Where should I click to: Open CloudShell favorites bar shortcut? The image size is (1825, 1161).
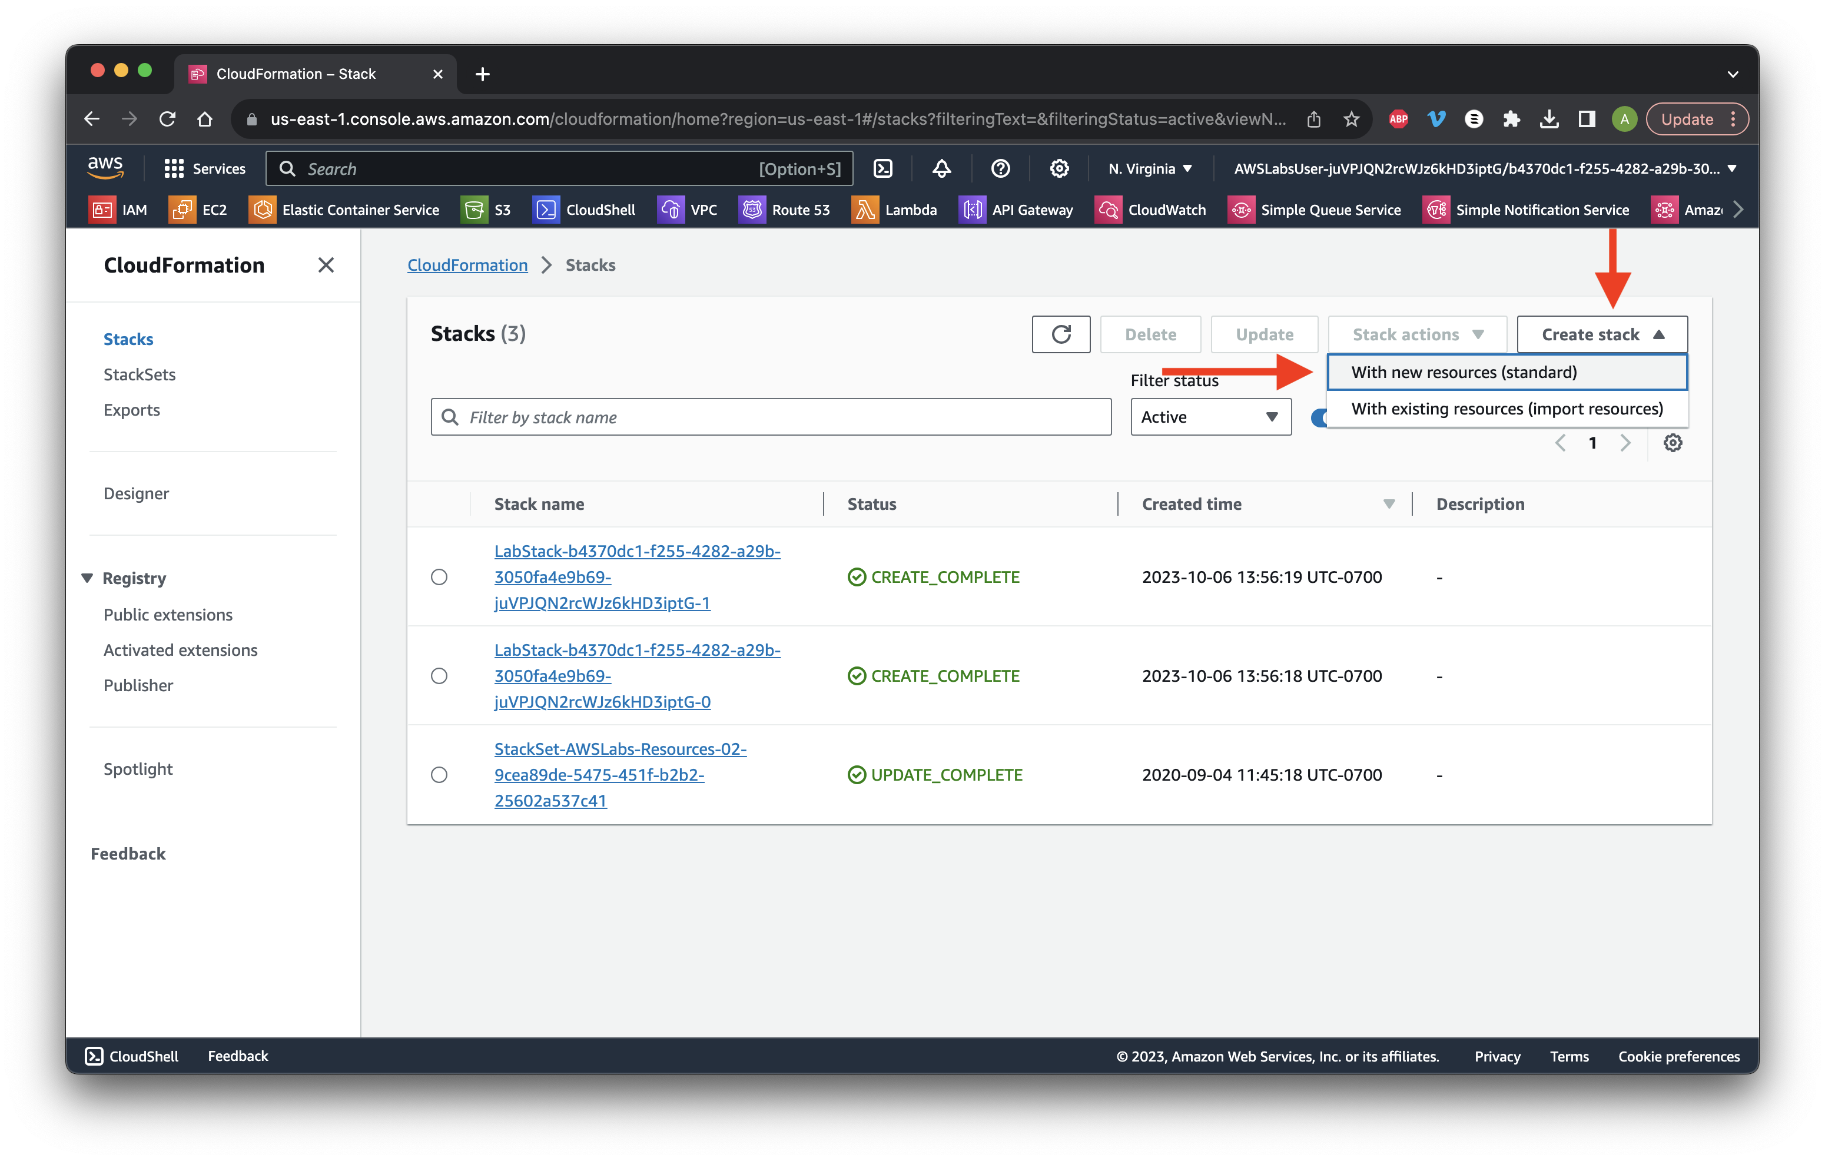(x=585, y=210)
